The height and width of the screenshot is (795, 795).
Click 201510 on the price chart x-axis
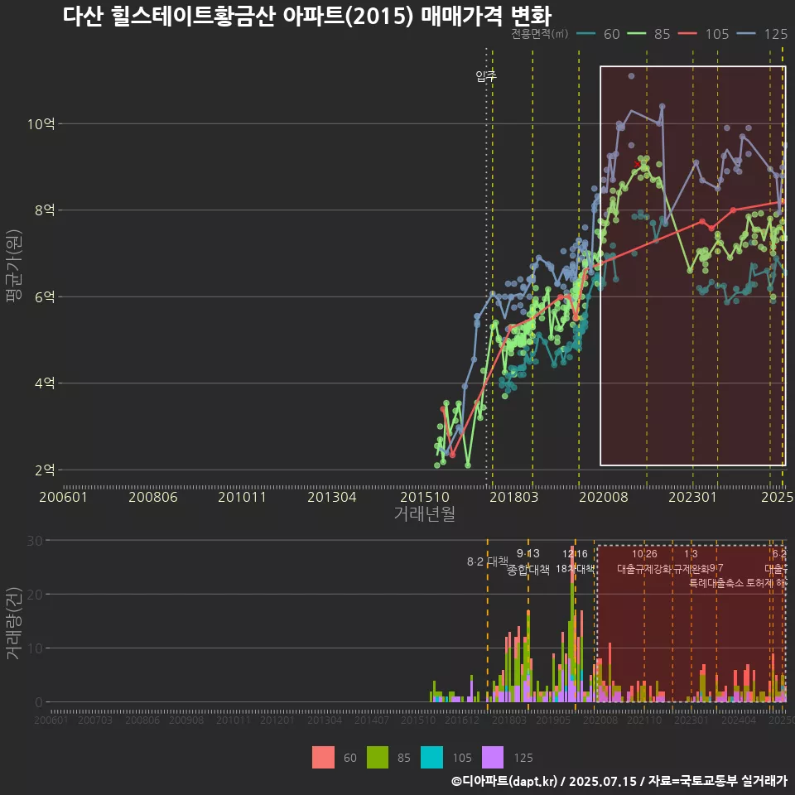pos(425,497)
